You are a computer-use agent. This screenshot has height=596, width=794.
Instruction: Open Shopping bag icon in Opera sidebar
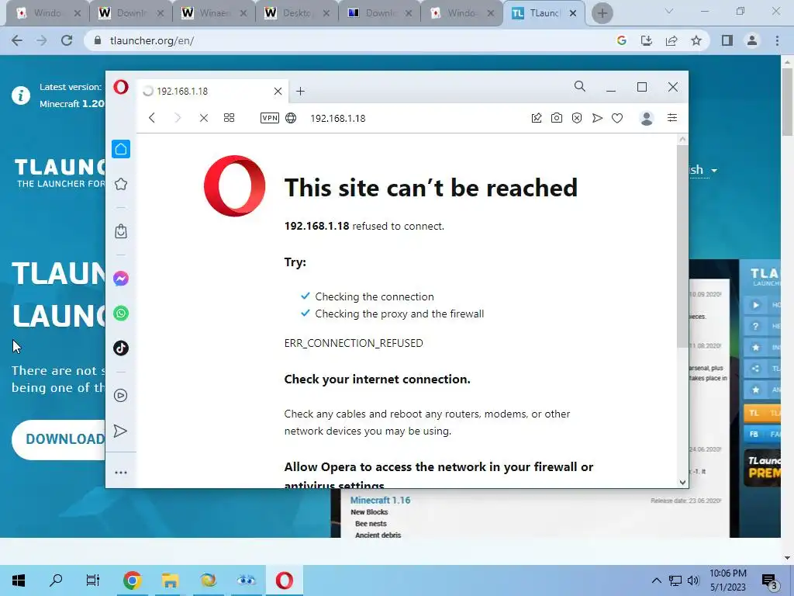point(120,231)
